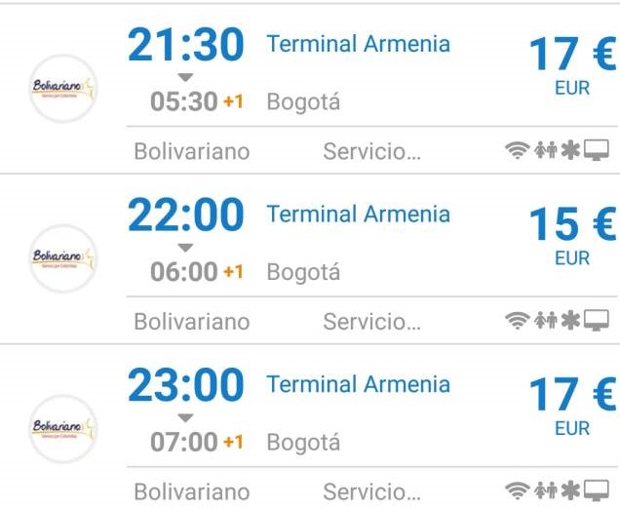Click the Wi-Fi icon on the 23:00 trip

516,490
